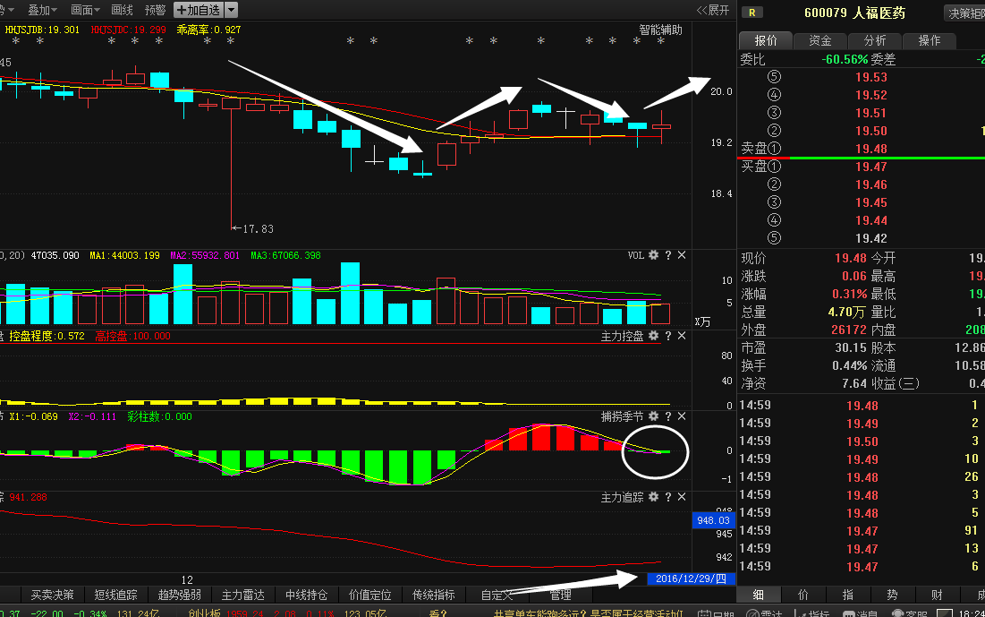
Task: Select the 买卖决策 indicator tab
Action: (x=52, y=595)
